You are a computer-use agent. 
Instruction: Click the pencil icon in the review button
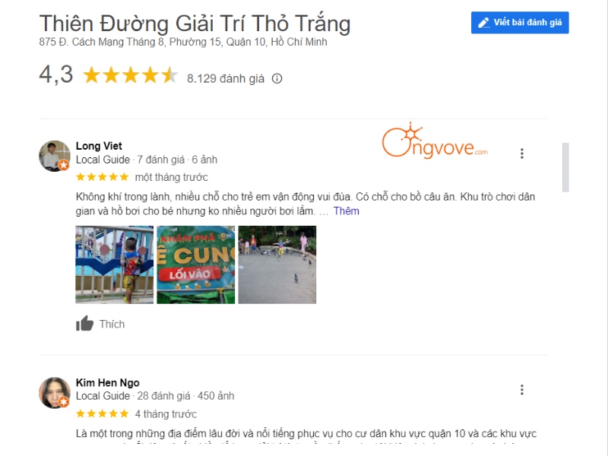click(483, 23)
